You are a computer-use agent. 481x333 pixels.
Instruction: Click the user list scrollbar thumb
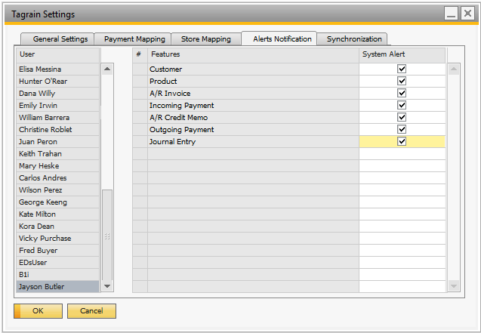point(106,236)
